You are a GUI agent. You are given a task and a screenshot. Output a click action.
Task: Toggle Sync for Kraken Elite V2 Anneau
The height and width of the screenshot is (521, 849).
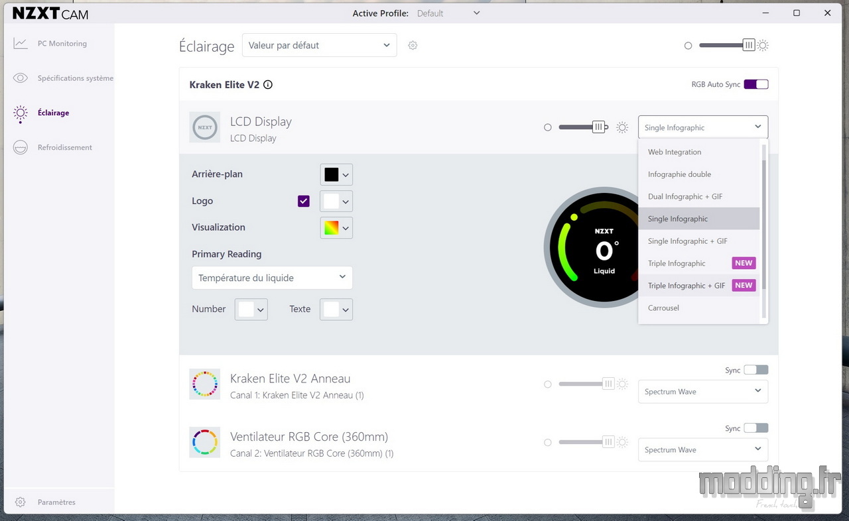coord(756,370)
